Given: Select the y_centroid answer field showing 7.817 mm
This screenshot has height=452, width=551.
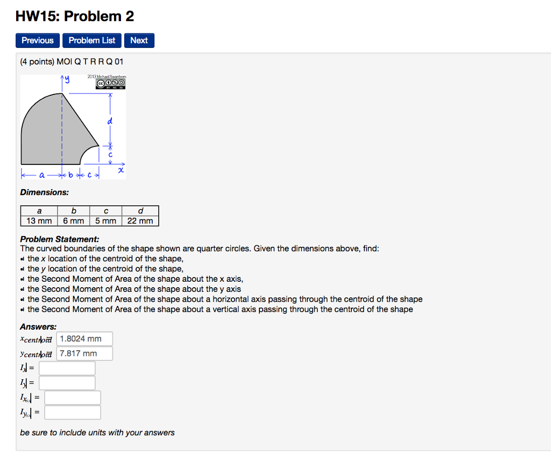Looking at the screenshot, I should pos(84,353).
